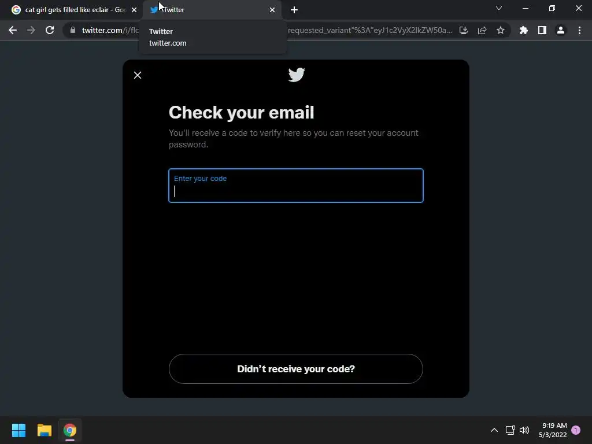
Task: Close the Check your email dialog
Action: pyautogui.click(x=138, y=75)
